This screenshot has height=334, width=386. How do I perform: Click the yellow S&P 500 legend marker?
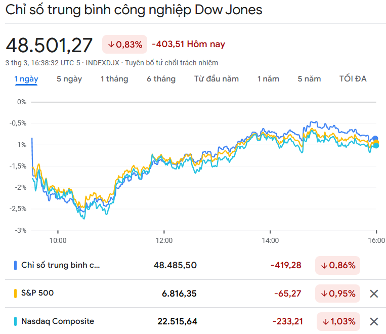point(16,293)
